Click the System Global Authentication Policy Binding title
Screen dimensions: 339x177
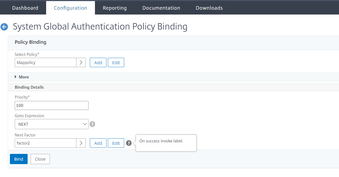click(x=100, y=27)
